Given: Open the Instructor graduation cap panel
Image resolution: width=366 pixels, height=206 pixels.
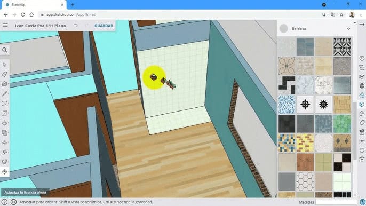Looking at the screenshot, I should click(362, 77).
